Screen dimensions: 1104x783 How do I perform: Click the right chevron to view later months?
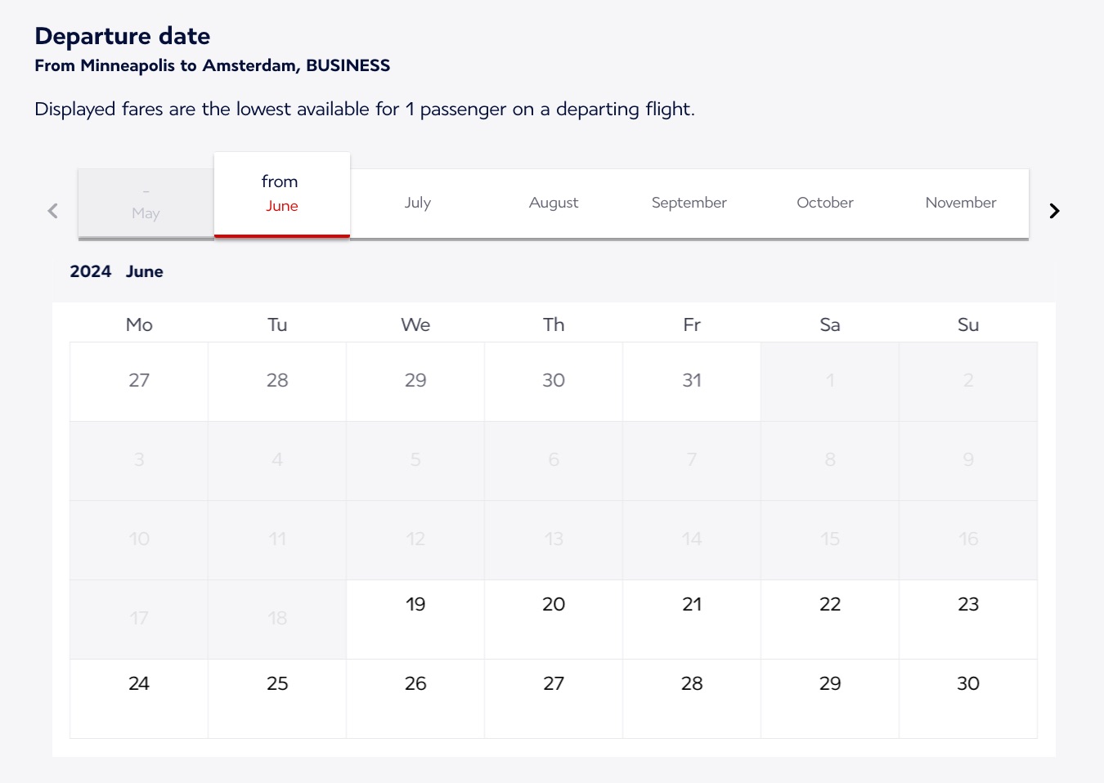coord(1054,211)
